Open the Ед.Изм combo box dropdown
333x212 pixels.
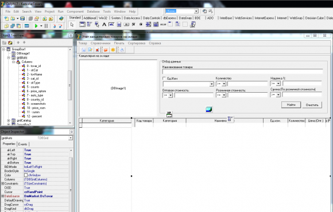(211, 84)
